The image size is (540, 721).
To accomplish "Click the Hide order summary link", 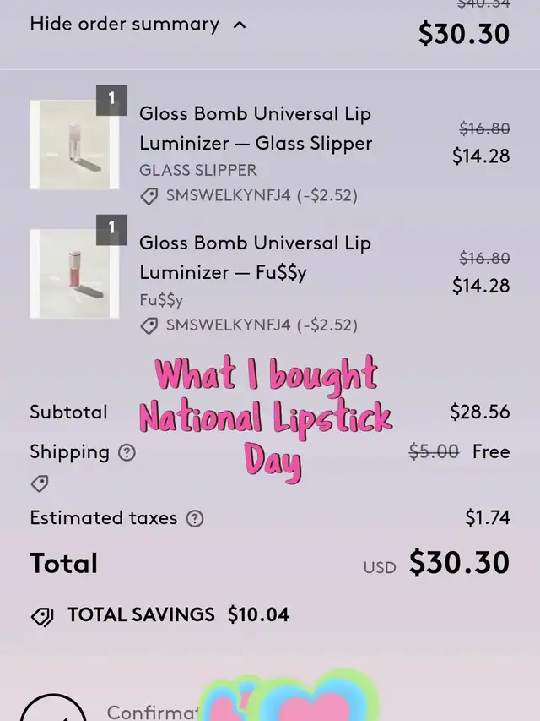I will 125,24.
